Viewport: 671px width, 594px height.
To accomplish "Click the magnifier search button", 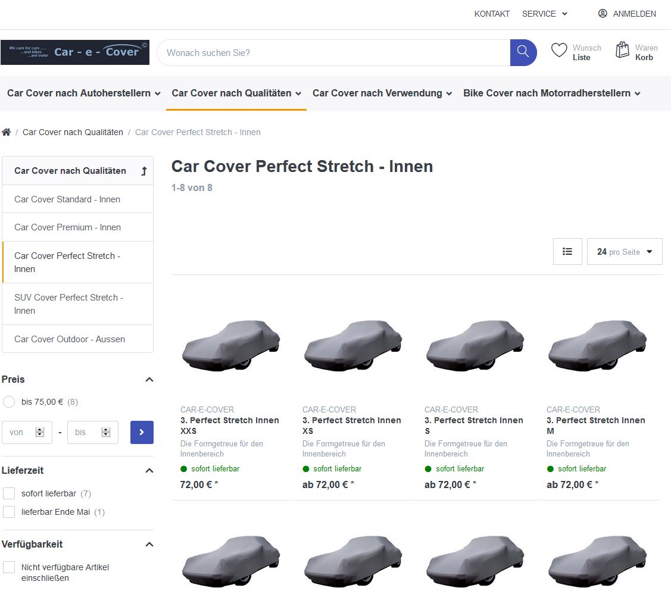I will [523, 52].
